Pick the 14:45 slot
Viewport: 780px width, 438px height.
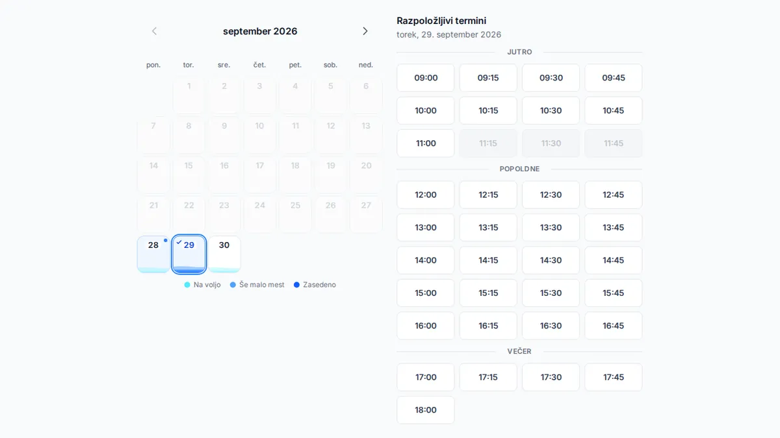click(614, 260)
